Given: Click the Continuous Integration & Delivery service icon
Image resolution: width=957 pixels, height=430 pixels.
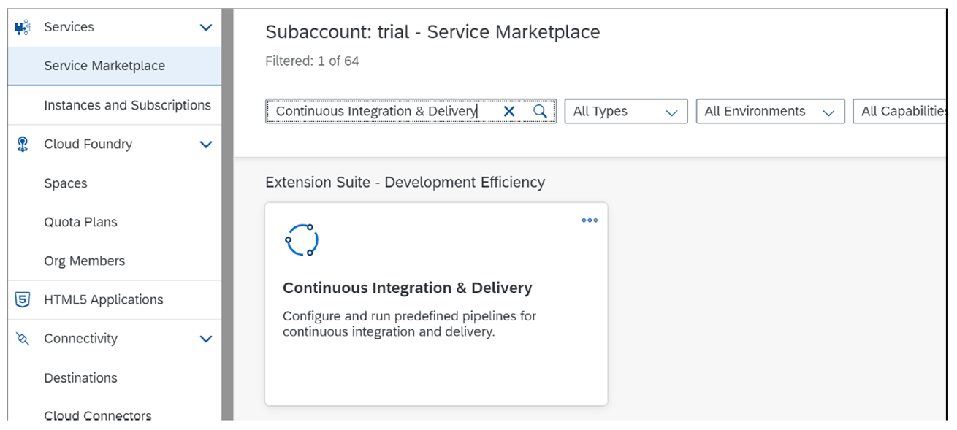Looking at the screenshot, I should (x=302, y=239).
